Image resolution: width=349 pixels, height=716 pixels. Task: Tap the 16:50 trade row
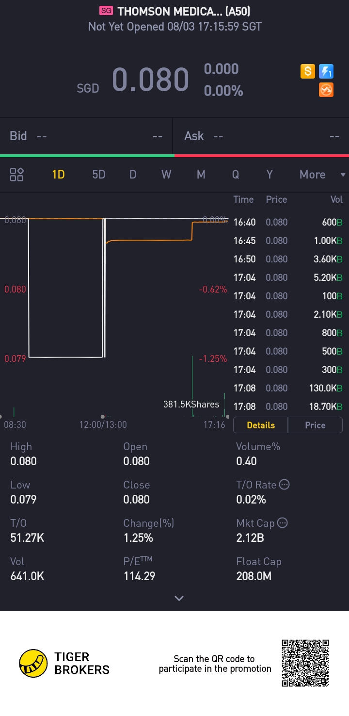[x=288, y=259]
